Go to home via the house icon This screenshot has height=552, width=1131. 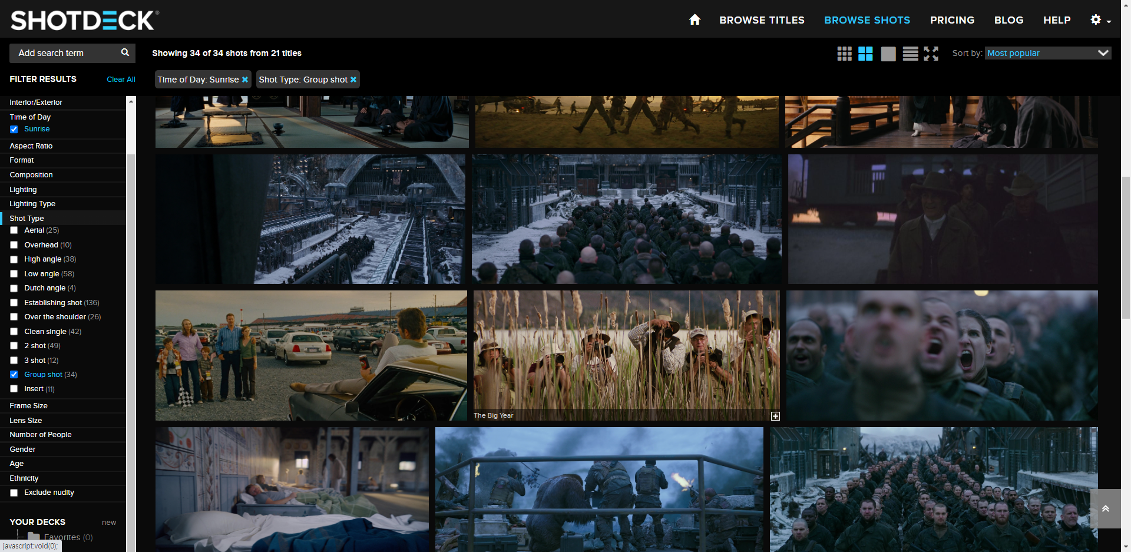click(x=695, y=20)
